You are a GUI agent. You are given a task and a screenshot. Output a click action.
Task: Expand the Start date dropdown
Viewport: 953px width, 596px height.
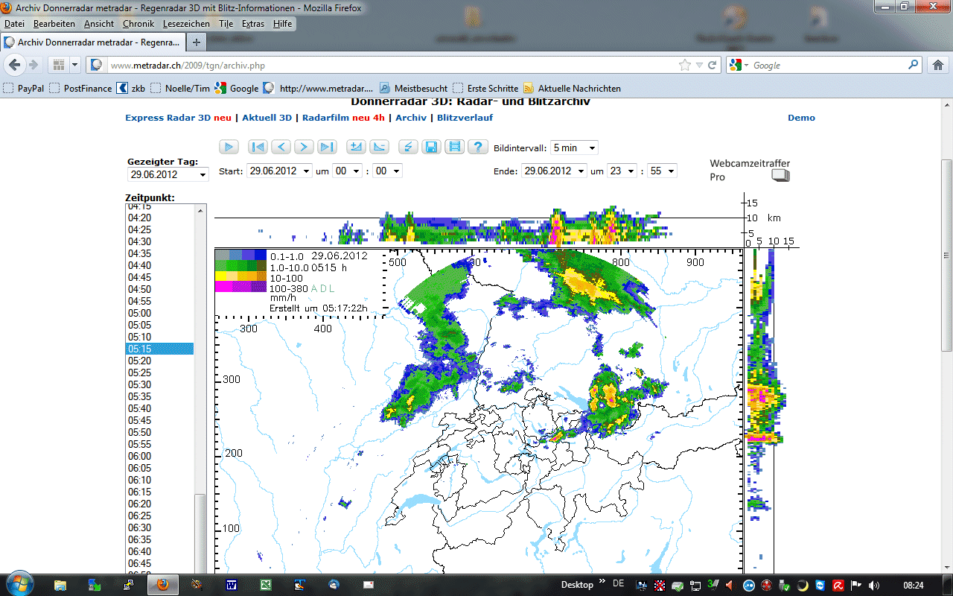[x=279, y=171]
